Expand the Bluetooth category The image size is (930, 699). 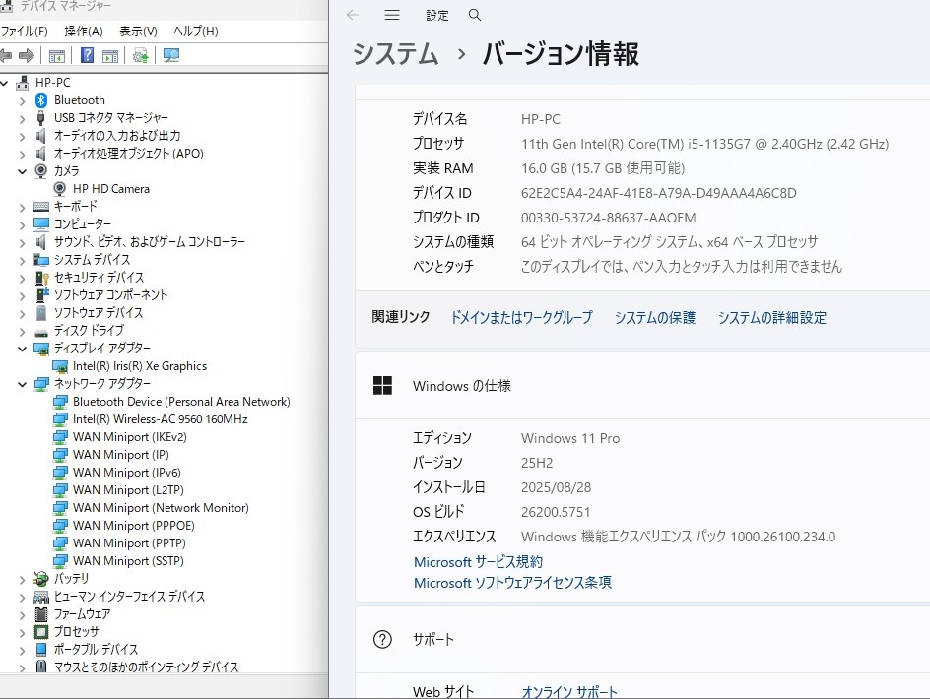point(23,100)
